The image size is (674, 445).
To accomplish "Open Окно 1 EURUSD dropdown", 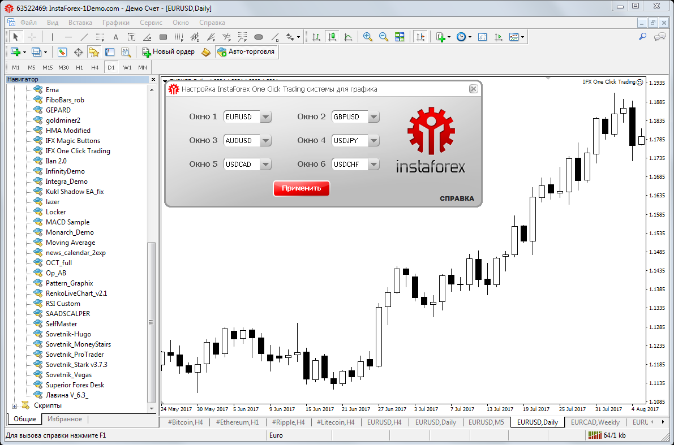I will click(x=265, y=117).
